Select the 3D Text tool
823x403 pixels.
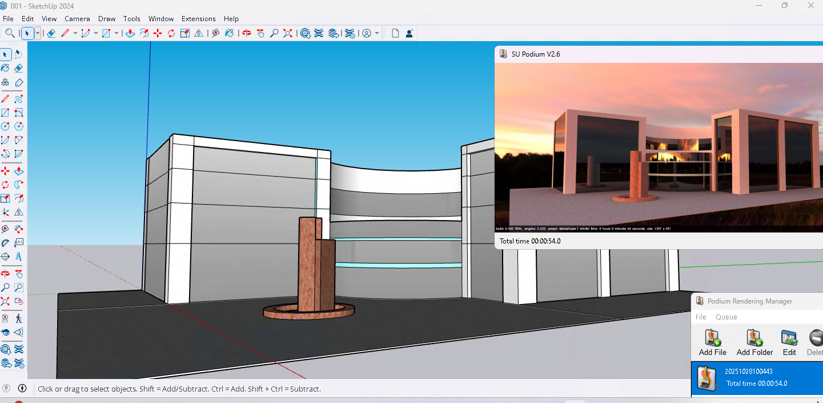click(19, 257)
